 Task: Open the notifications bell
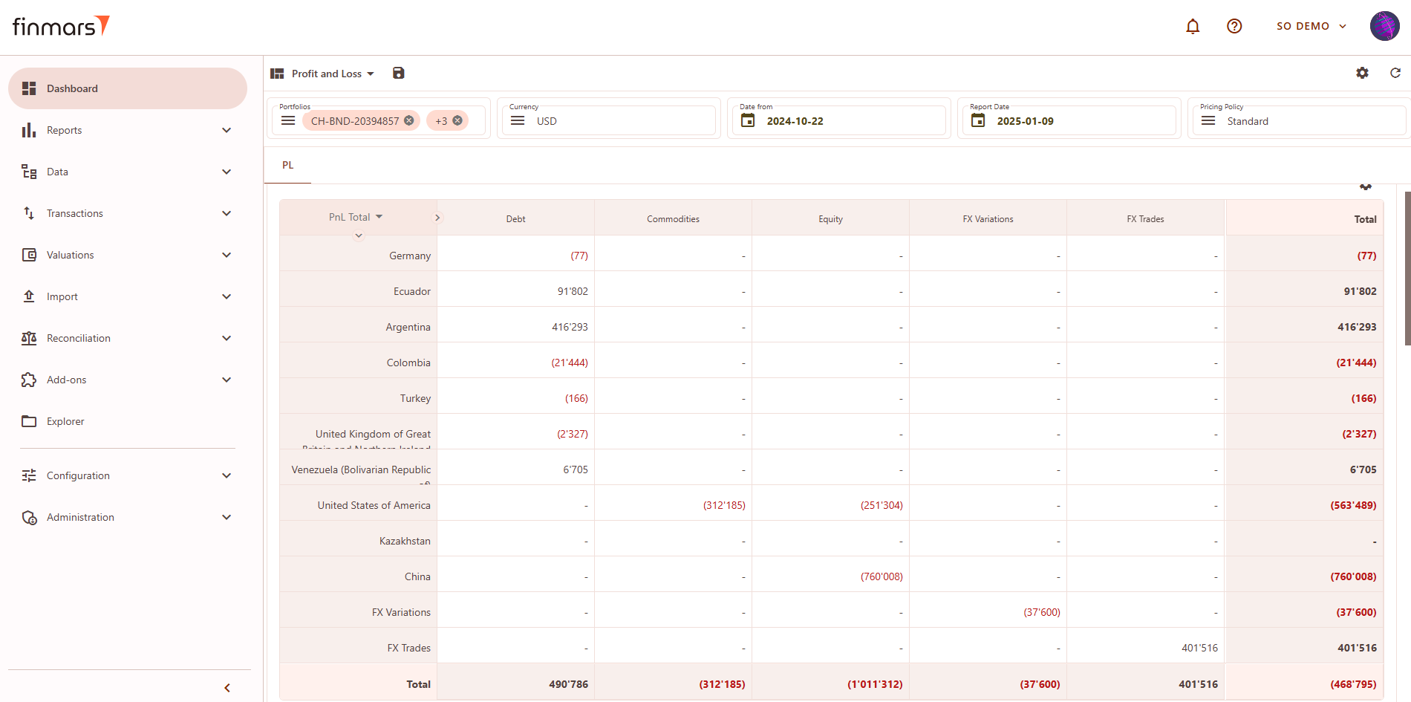(1193, 27)
